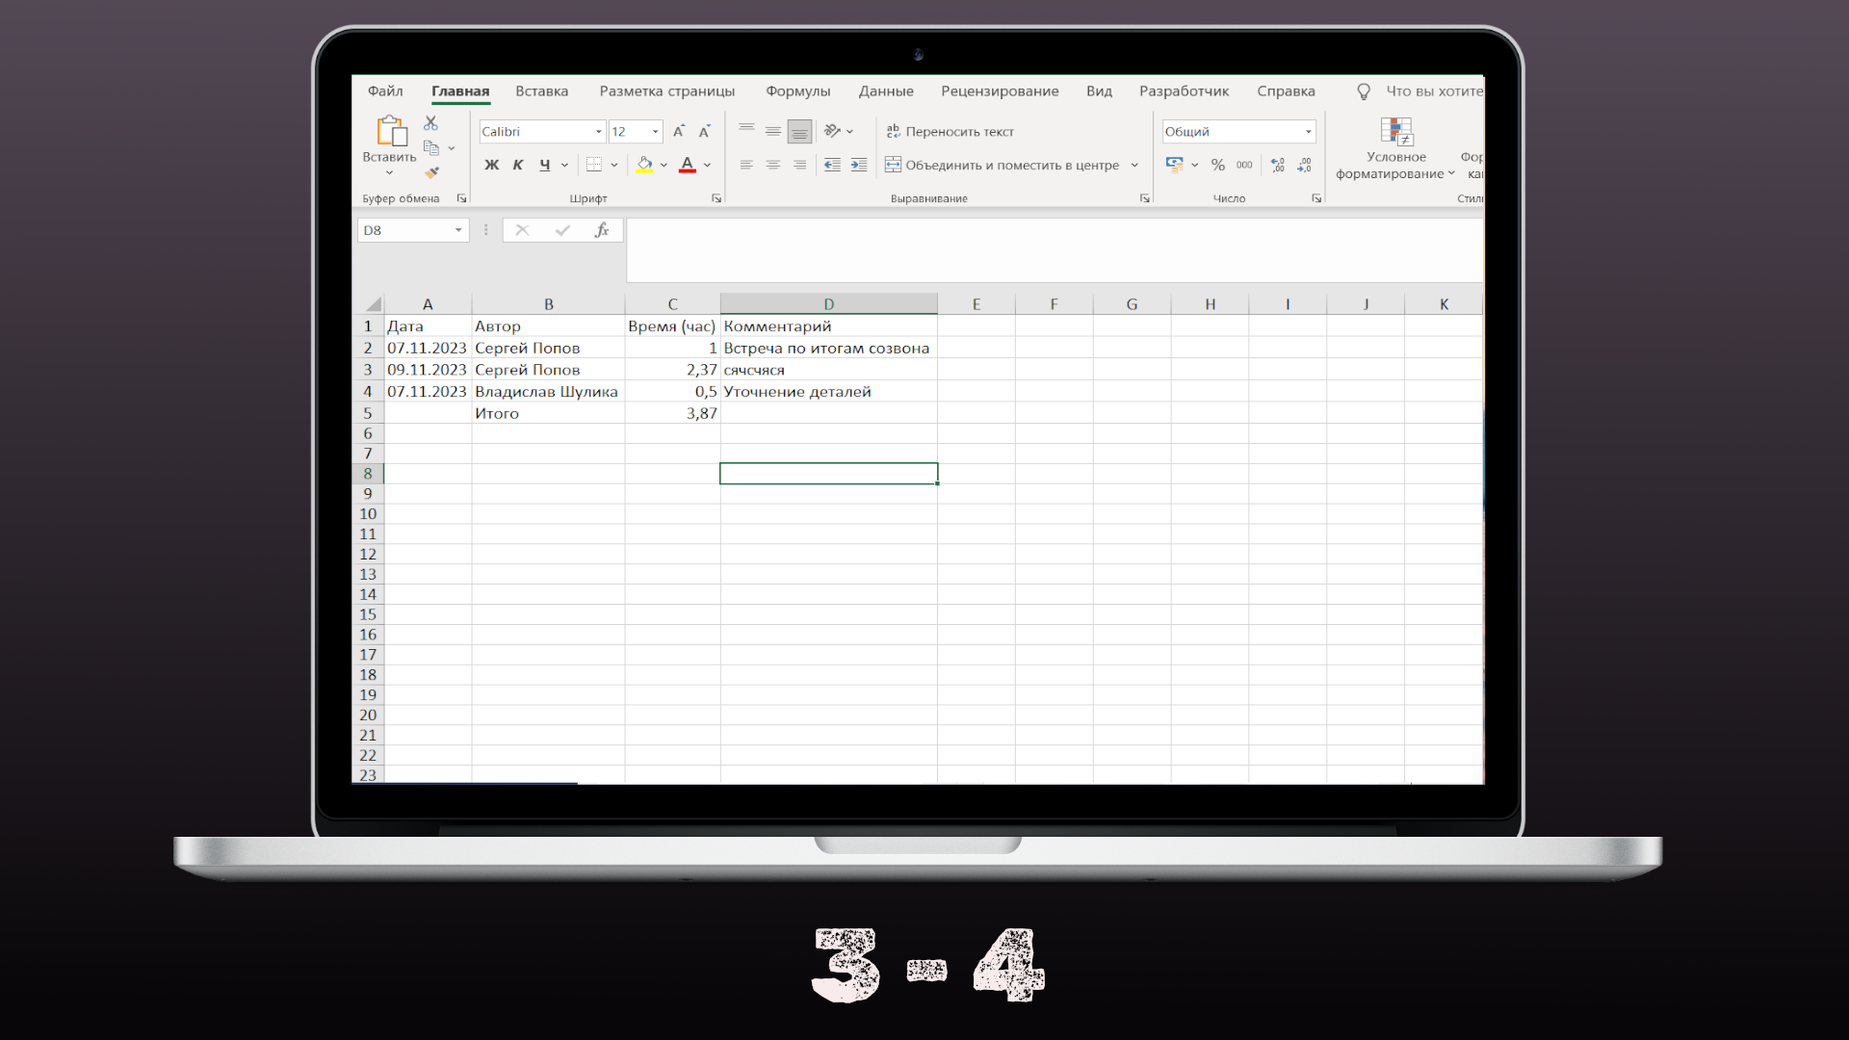The width and height of the screenshot is (1849, 1040).
Task: Click the Cut scissors icon
Action: point(430,123)
